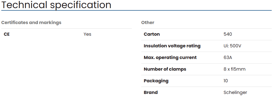273x99 pixels.
Task: Click the Technical specification heading
Action: [56, 5]
